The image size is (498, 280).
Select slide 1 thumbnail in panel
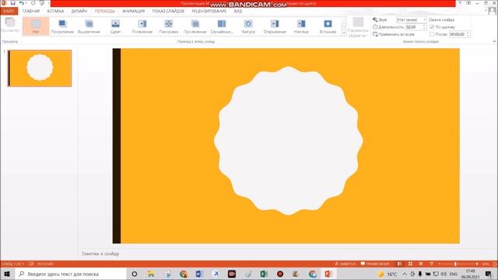click(40, 68)
